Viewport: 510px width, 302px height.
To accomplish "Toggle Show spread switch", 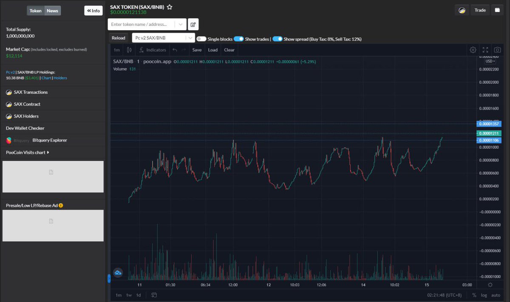I will pyautogui.click(x=278, y=39).
